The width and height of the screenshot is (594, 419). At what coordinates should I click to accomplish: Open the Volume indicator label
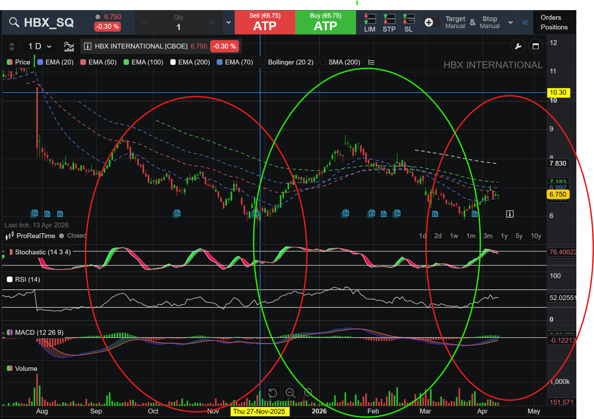coord(22,368)
